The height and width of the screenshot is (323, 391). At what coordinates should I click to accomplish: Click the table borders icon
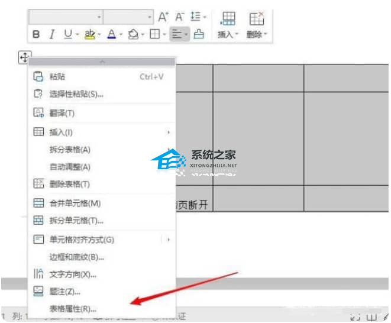coord(155,34)
